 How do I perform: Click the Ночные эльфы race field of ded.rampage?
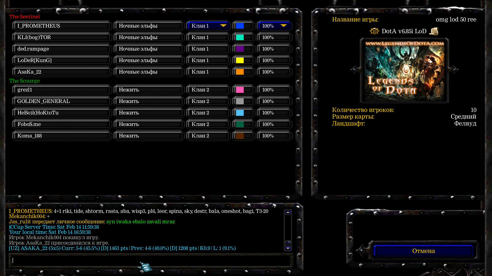[x=149, y=49]
